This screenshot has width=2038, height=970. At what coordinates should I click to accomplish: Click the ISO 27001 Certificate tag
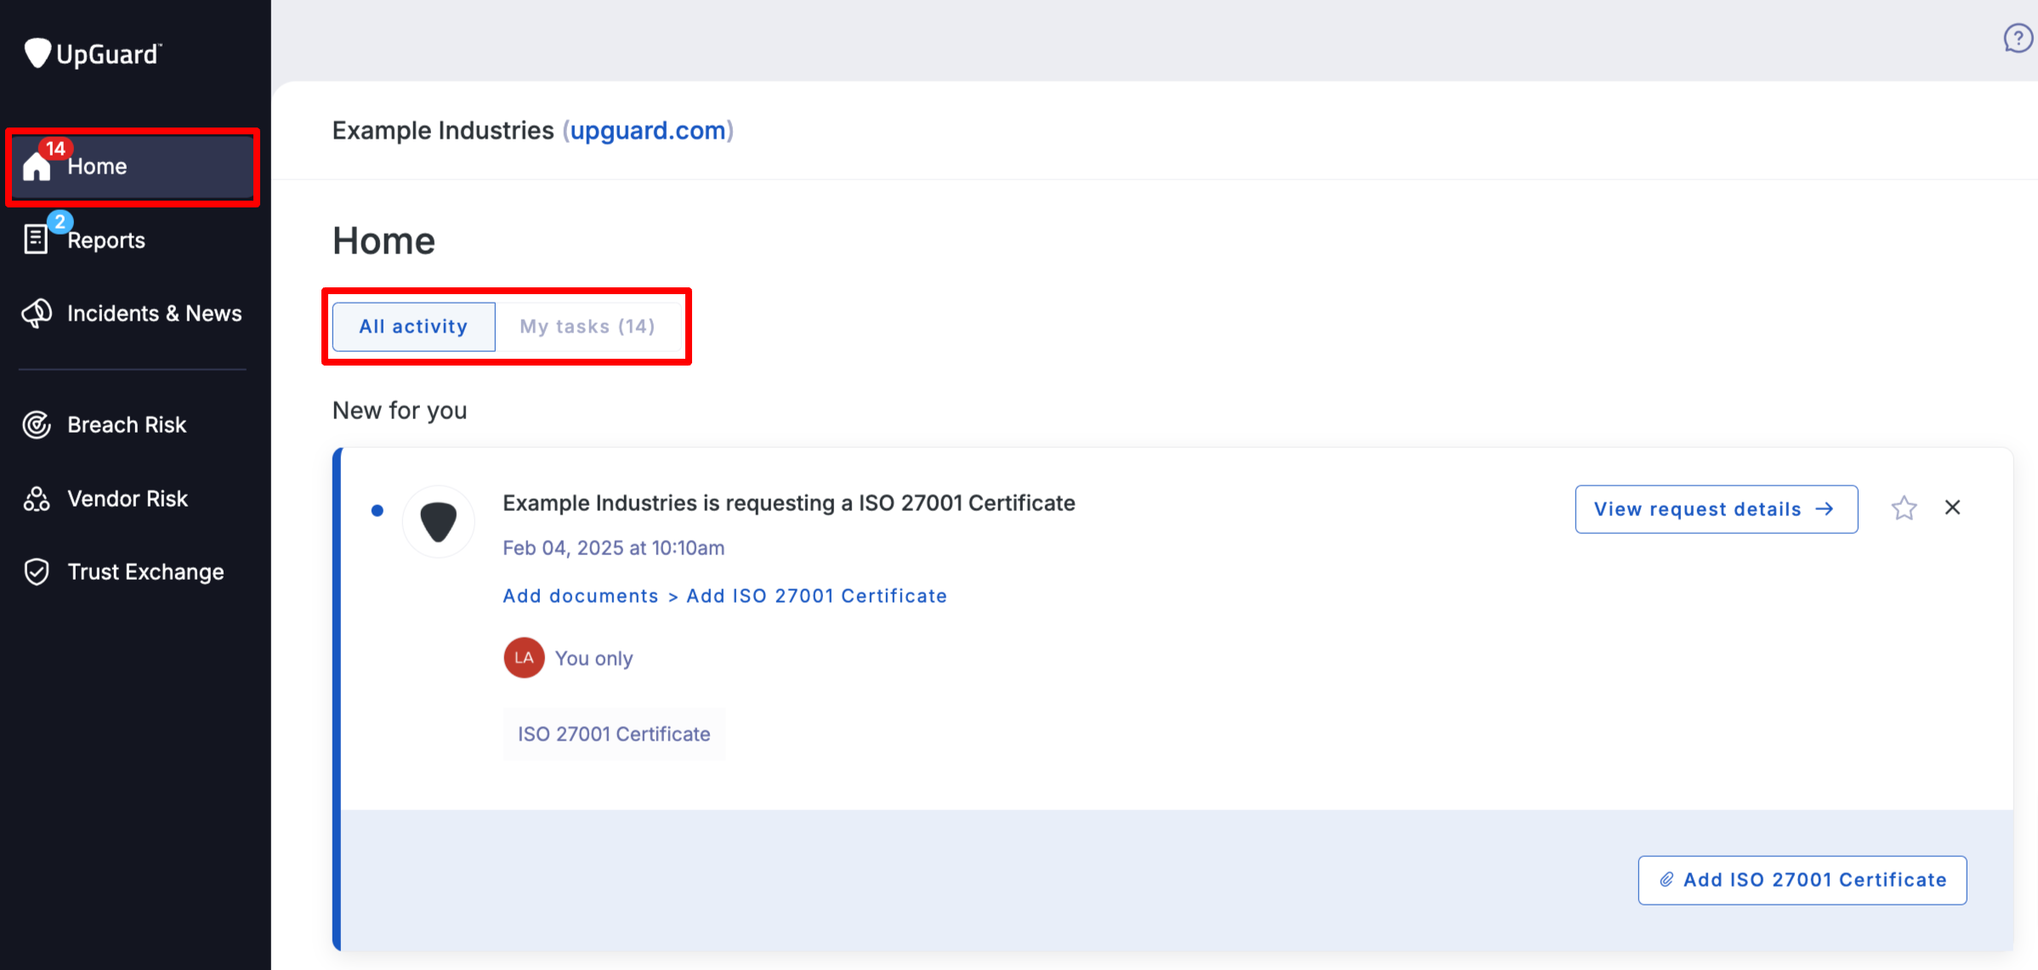coord(614,734)
